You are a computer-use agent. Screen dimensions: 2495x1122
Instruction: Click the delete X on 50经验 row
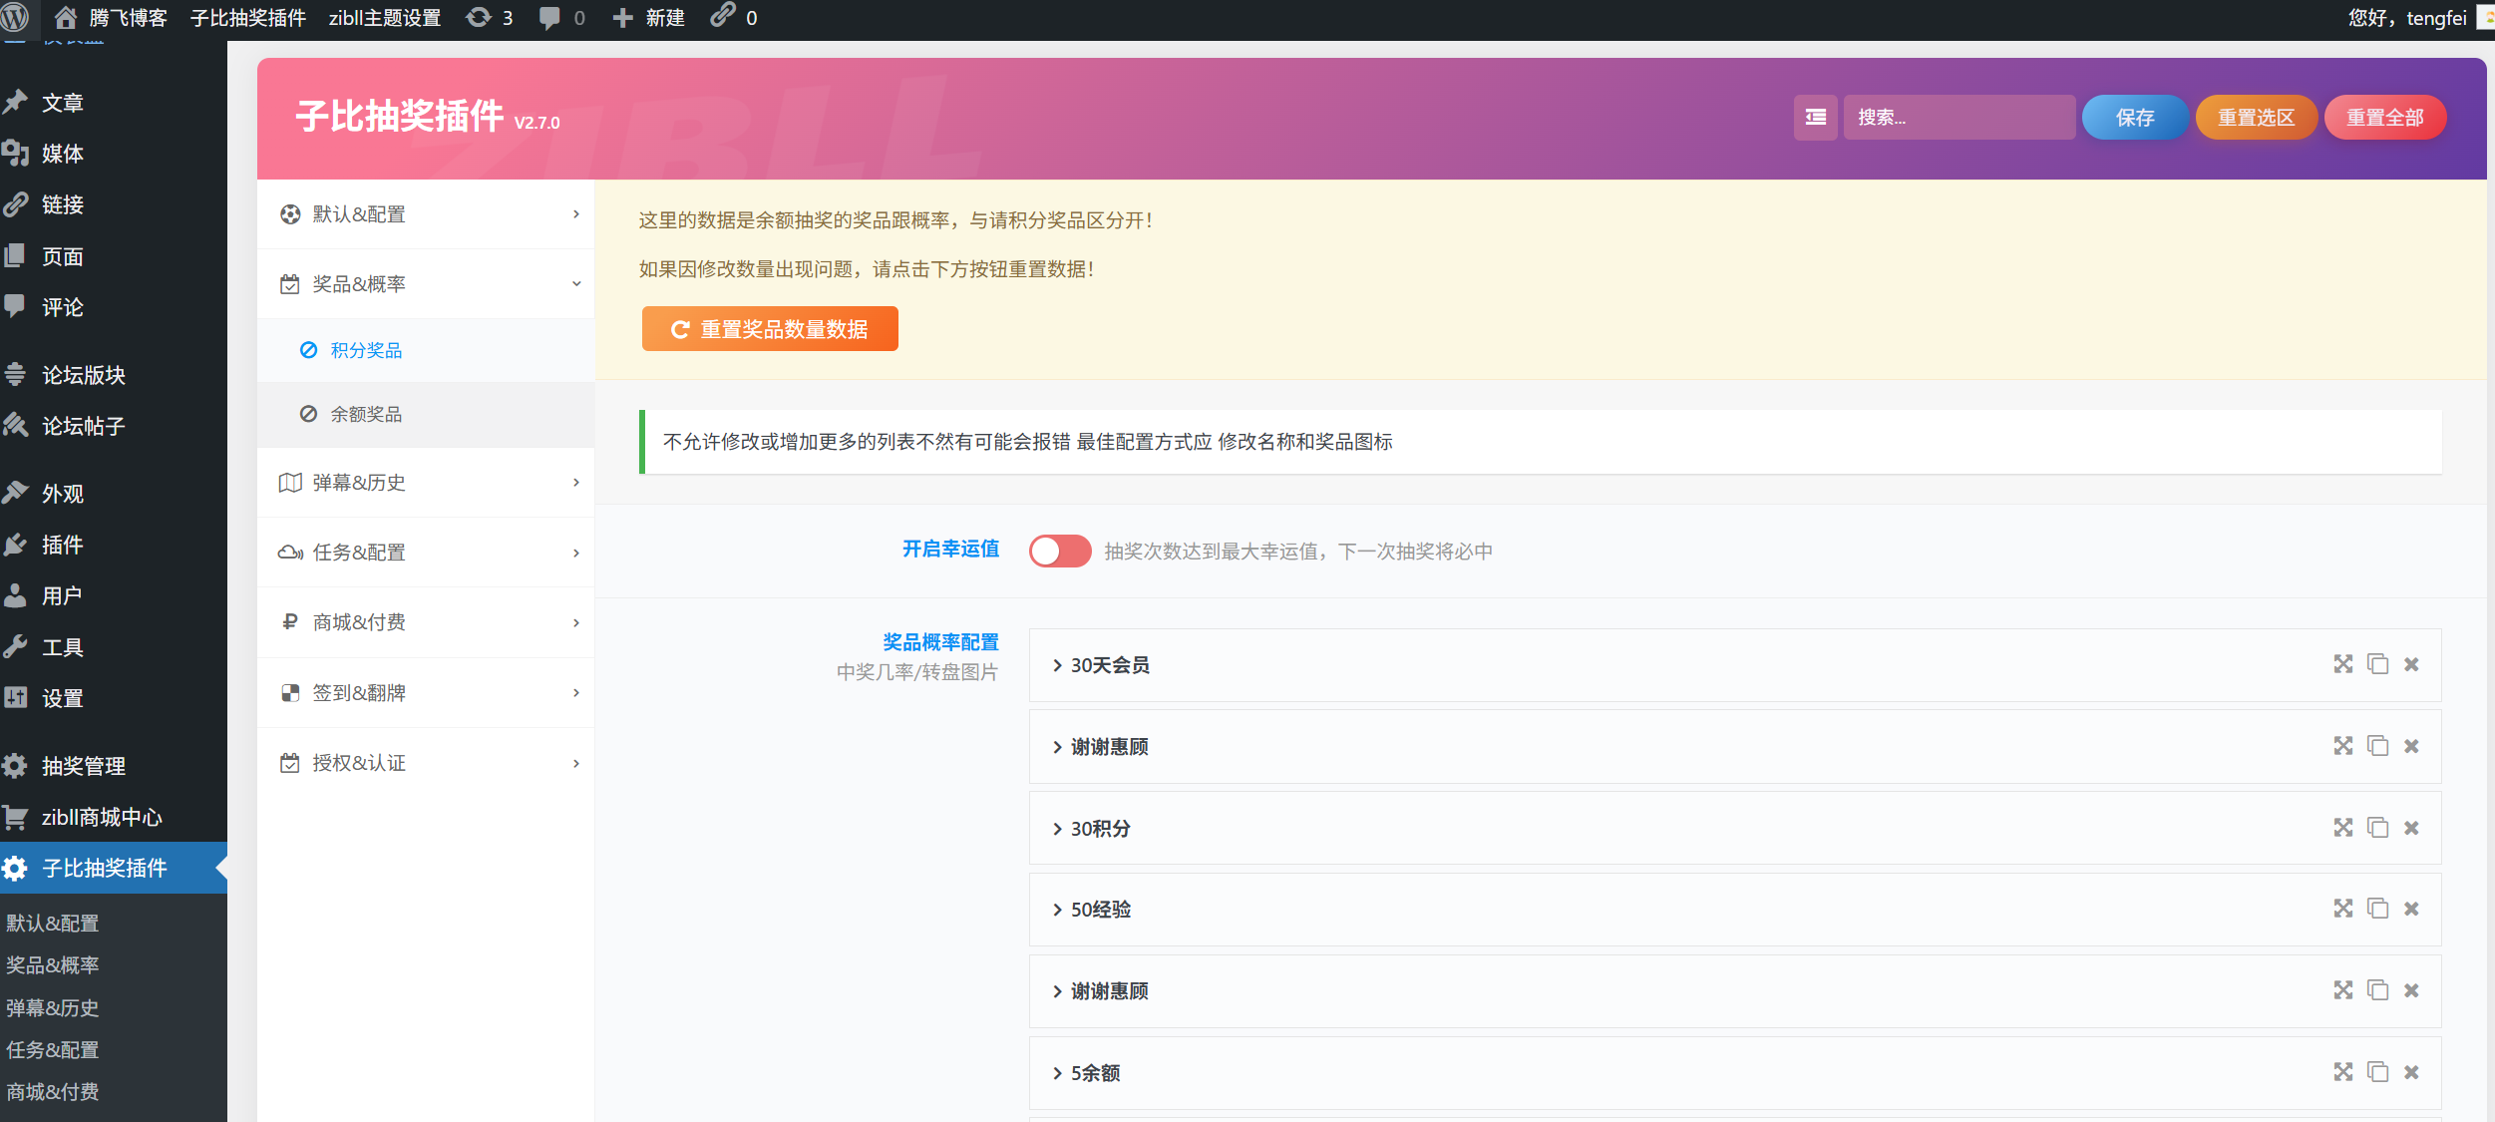point(2413,909)
